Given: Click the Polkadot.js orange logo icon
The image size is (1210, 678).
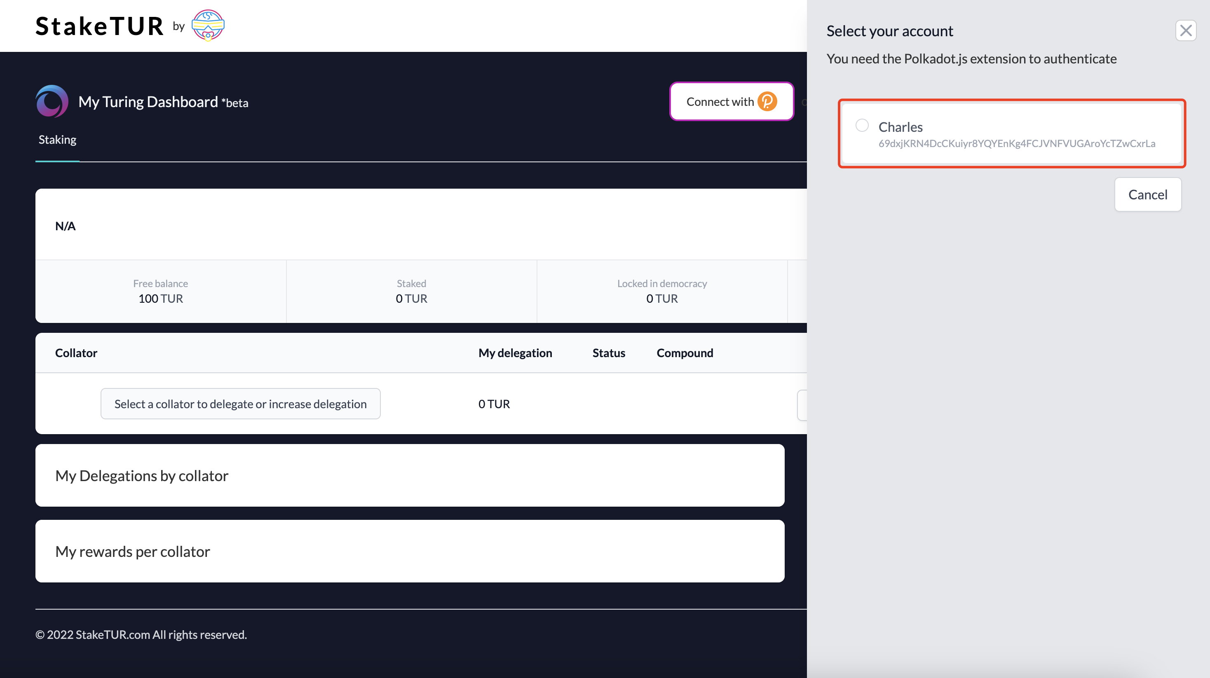Looking at the screenshot, I should click(x=767, y=101).
